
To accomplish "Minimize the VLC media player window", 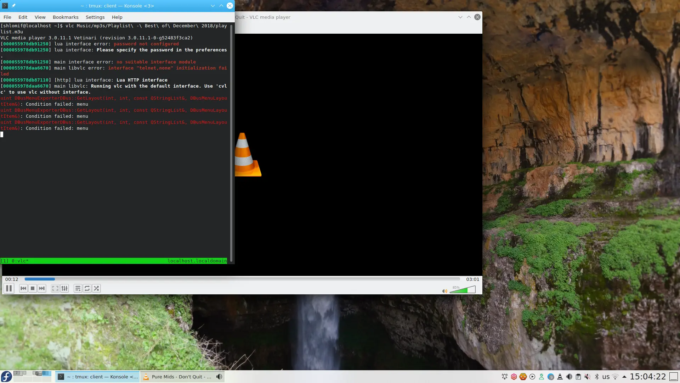I will [x=460, y=17].
